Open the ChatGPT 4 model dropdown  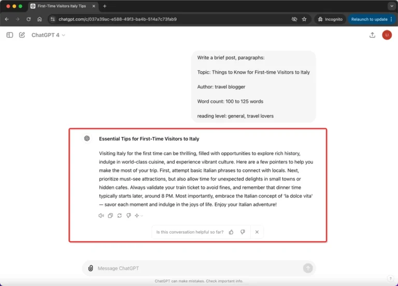pos(48,35)
